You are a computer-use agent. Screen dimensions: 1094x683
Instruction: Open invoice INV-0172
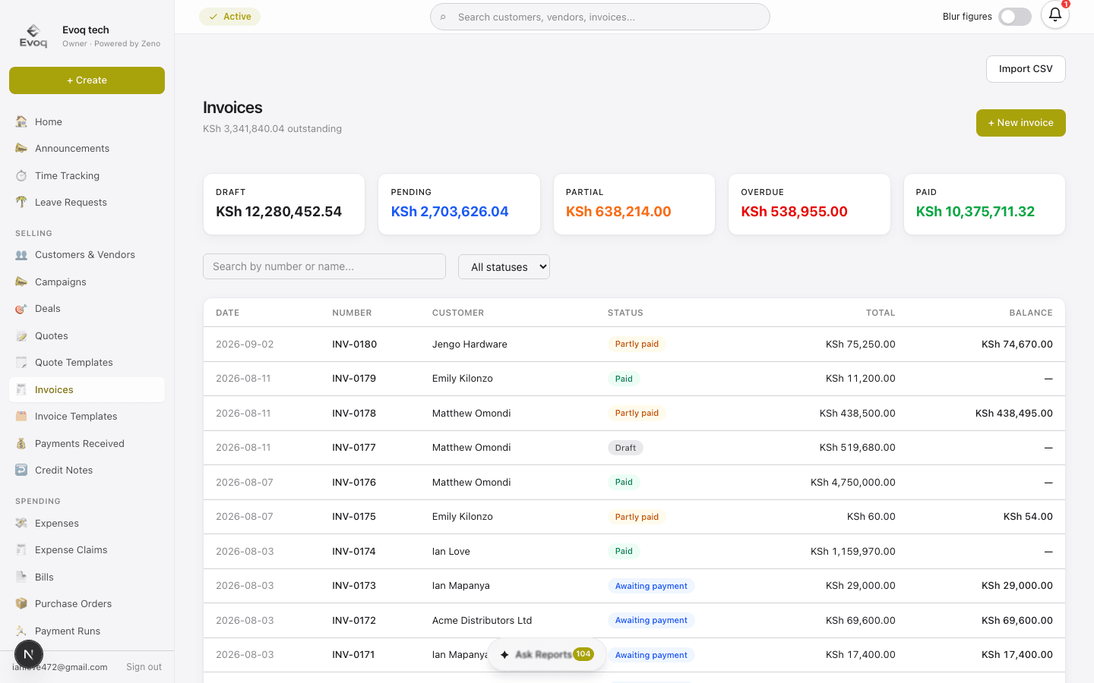point(354,621)
